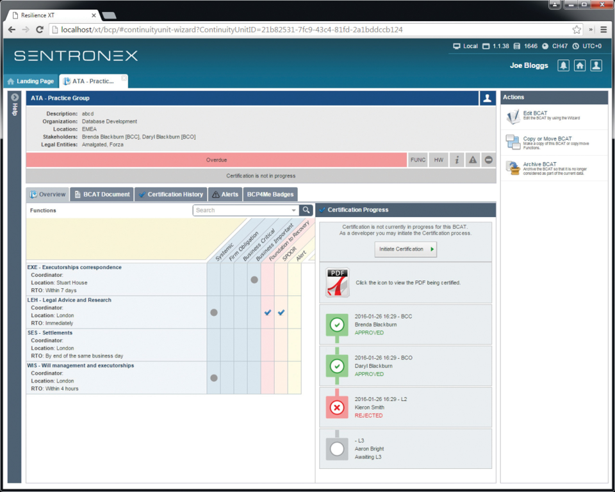This screenshot has width=615, height=492.
Task: Click Kieron Smith rejected X icon
Action: [x=337, y=407]
